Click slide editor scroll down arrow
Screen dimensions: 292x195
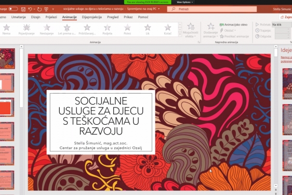(276, 186)
